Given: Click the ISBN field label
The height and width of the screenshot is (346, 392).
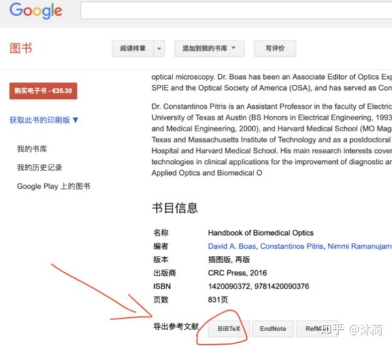Looking at the screenshot, I should click(x=162, y=287).
